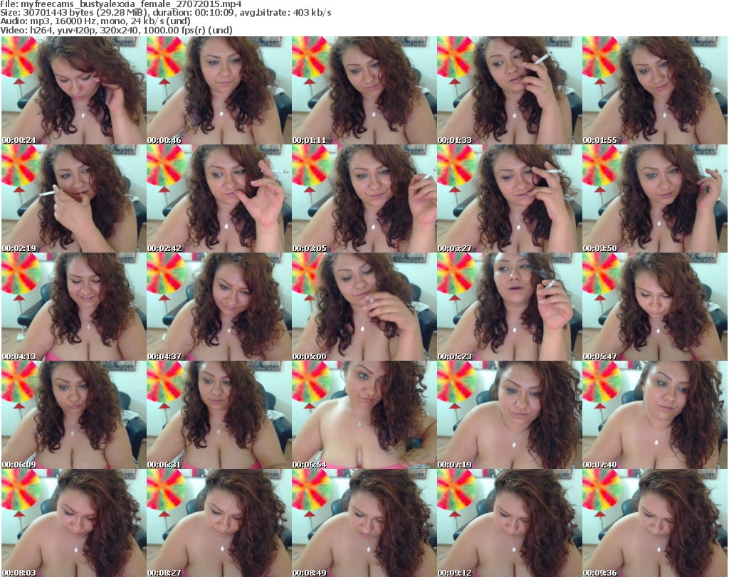Select the thumbnail stamped 00:00:46

tap(219, 90)
